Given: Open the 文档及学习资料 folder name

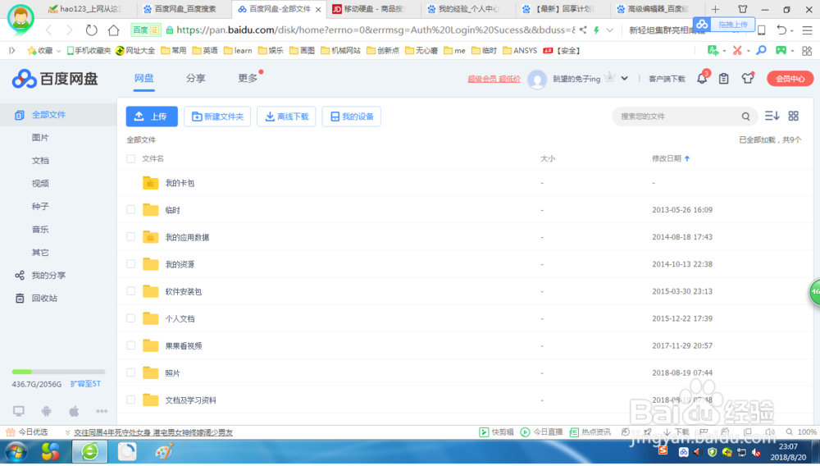Looking at the screenshot, I should 190,400.
